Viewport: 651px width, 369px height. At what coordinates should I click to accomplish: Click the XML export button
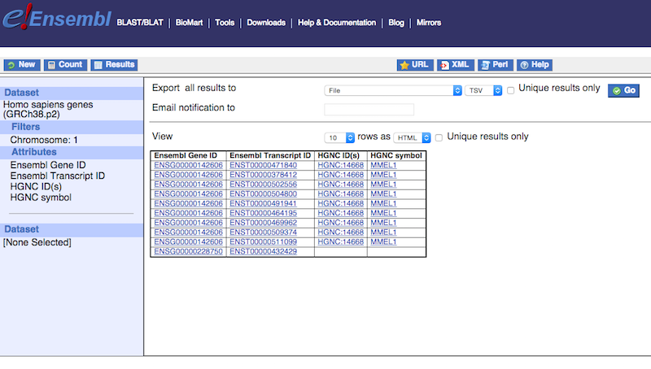click(x=455, y=65)
